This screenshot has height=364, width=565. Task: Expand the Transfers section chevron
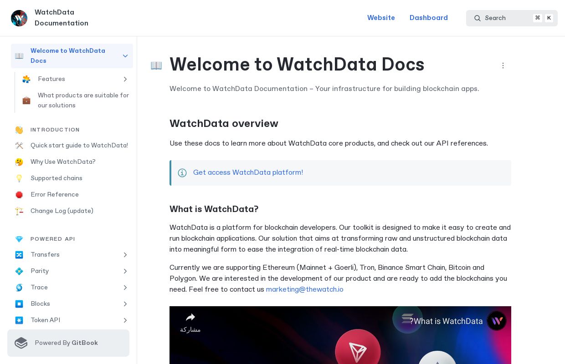coord(125,255)
